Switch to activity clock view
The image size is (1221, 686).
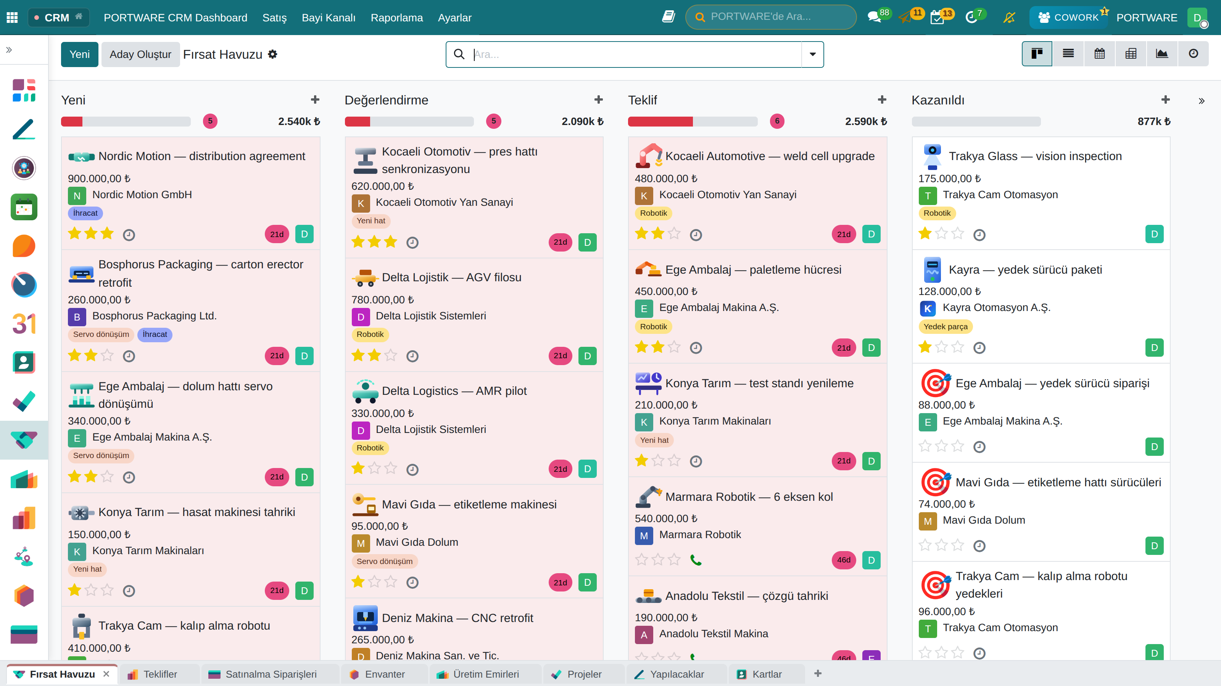point(1193,53)
